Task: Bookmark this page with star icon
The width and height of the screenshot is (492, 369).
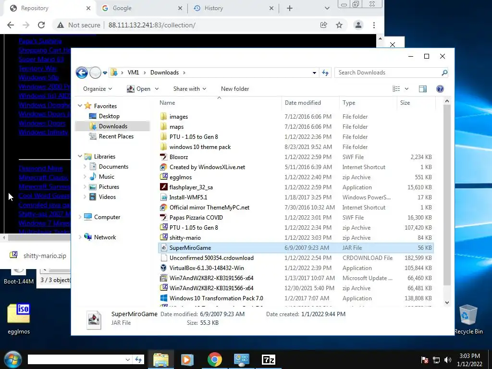Action: click(339, 25)
